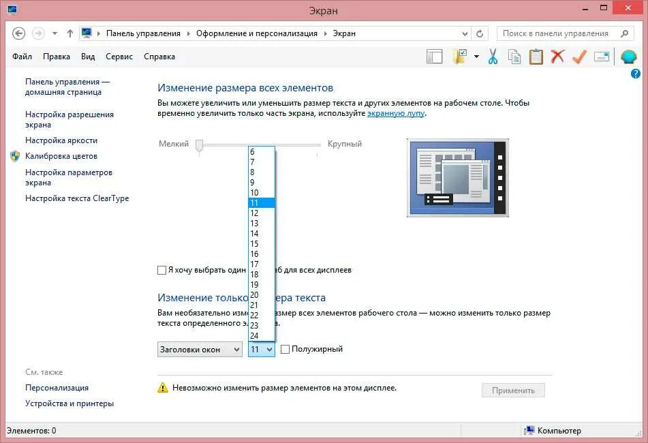Image resolution: width=648 pixels, height=443 pixels.
Task: Select font size 8 in list
Action: pyautogui.click(x=262, y=172)
